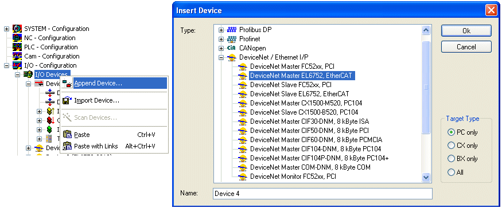Click icon beside DeviceNet Master CIF30-DNM
The width and height of the screenshot is (502, 208).
click(243, 121)
